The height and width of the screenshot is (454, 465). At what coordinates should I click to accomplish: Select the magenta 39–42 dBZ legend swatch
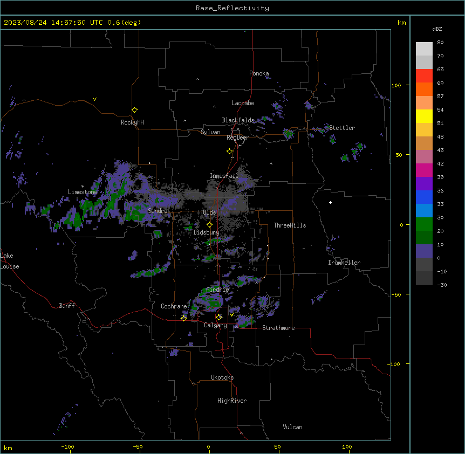point(424,170)
